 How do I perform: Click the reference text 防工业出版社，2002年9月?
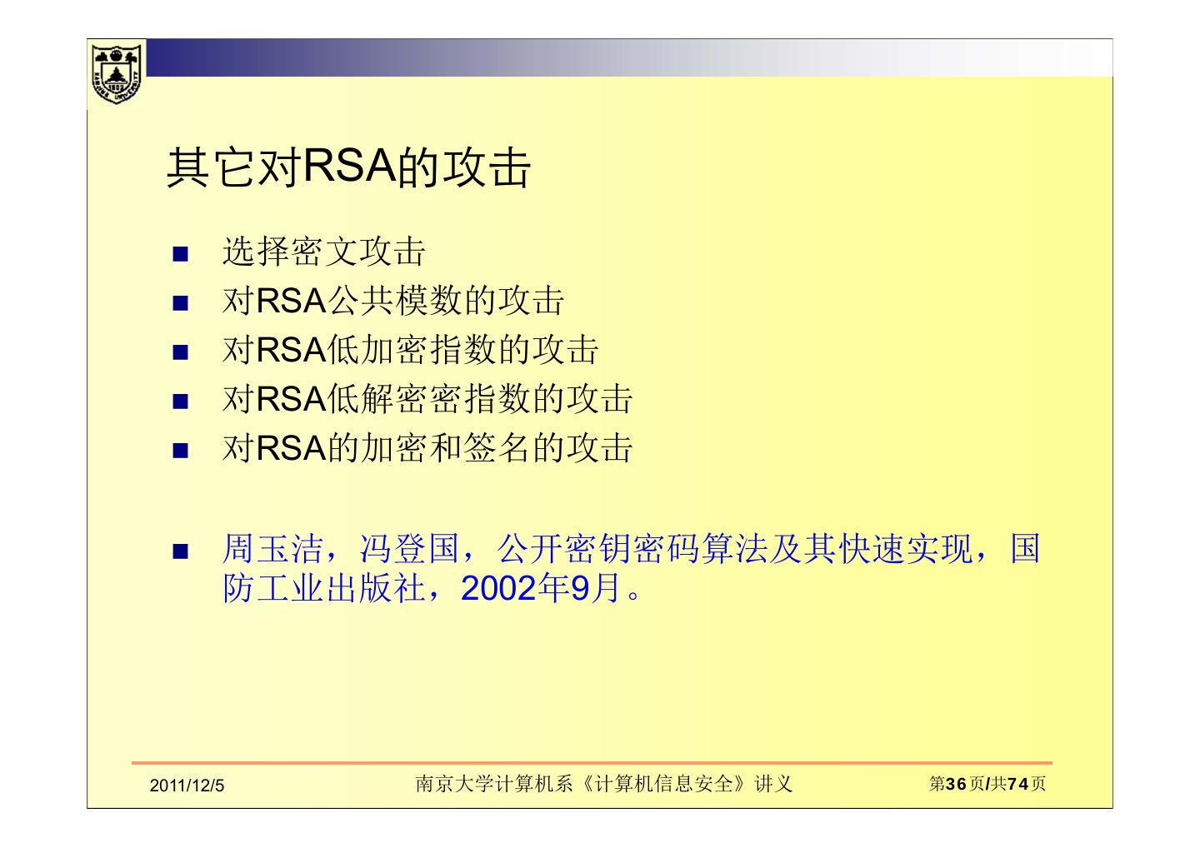(x=432, y=588)
